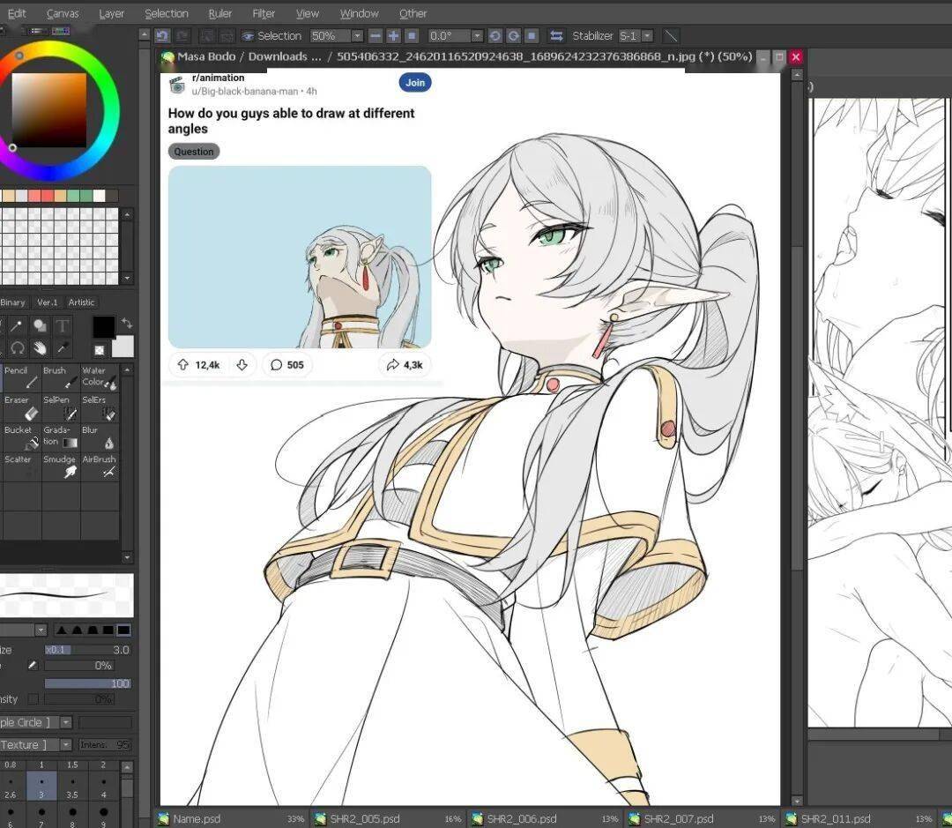
Task: Select the Blur tool
Action: click(99, 436)
